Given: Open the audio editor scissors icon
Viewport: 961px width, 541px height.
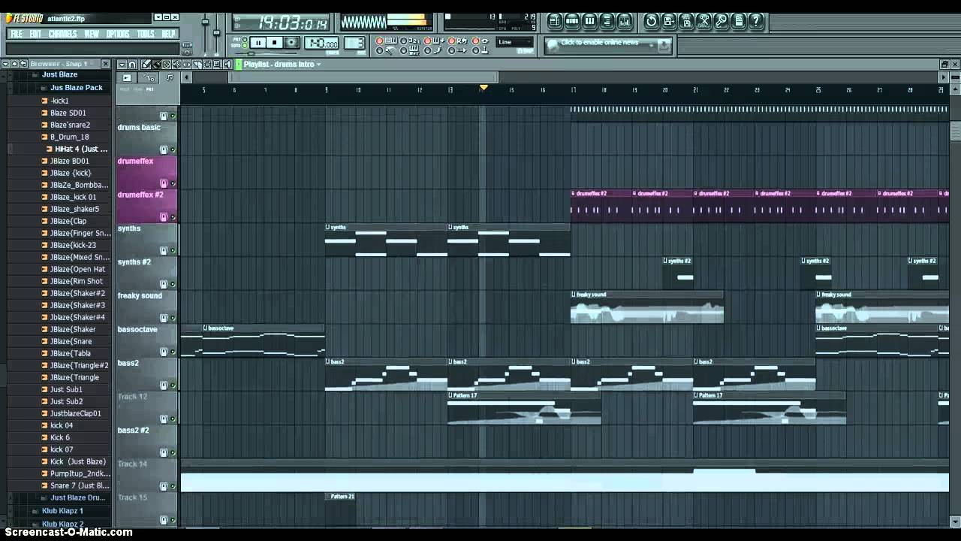Looking at the screenshot, I should pos(703,21).
